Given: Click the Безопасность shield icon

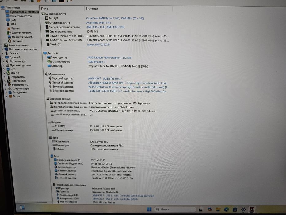Looking at the screenshot, I should click(9, 85).
